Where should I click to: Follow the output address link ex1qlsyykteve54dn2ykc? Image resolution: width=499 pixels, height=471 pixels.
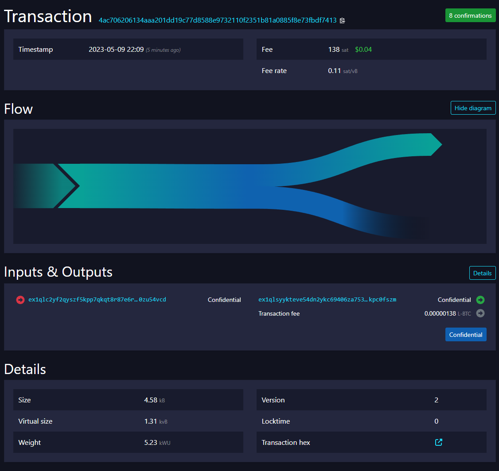(327, 300)
